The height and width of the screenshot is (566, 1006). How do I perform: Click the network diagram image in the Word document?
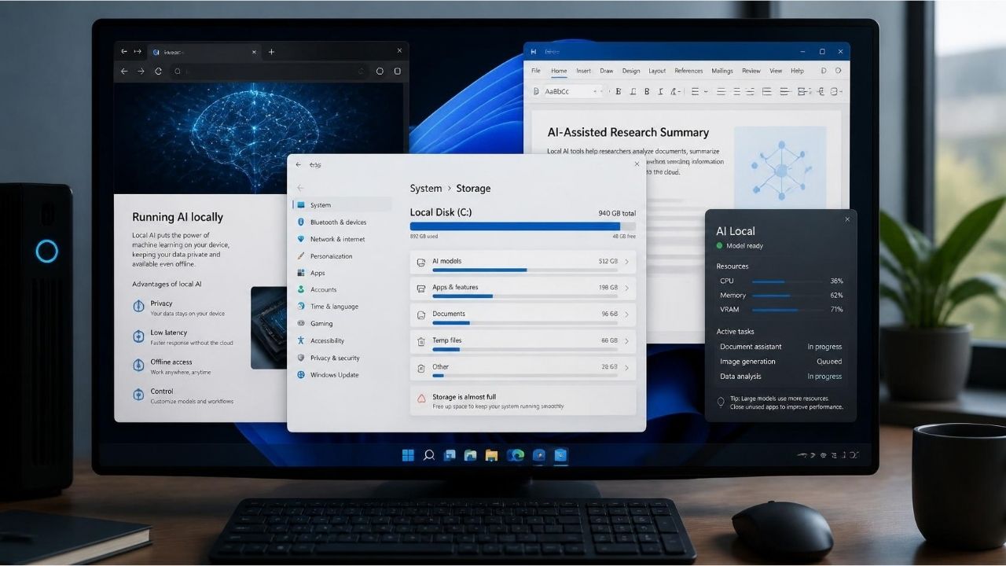(780, 166)
